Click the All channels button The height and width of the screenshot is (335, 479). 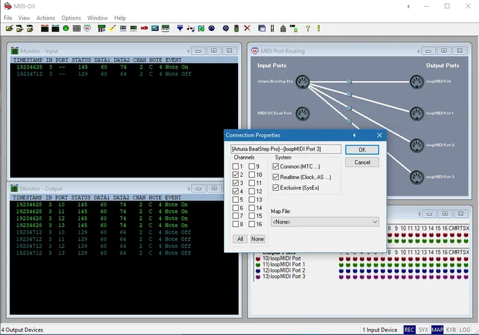coord(239,239)
